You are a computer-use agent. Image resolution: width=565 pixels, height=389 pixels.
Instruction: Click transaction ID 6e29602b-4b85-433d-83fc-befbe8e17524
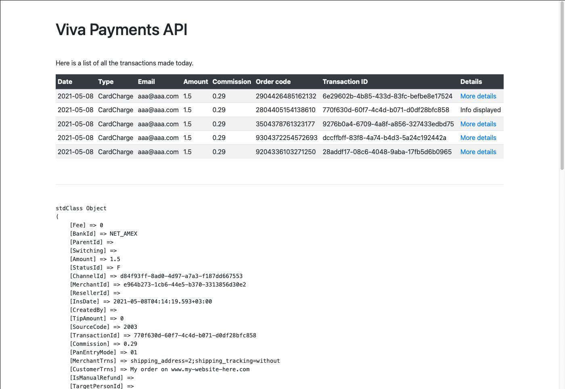[x=387, y=96]
